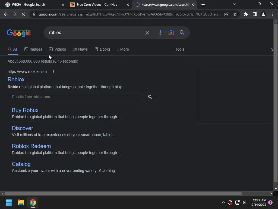The image size is (278, 209).
Task: Open the Catalog sitelink
Action: pyautogui.click(x=21, y=164)
